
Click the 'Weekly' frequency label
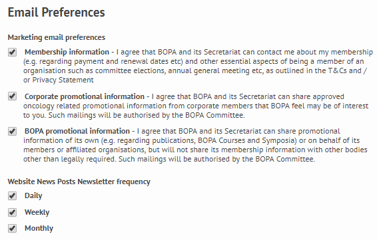(x=37, y=212)
